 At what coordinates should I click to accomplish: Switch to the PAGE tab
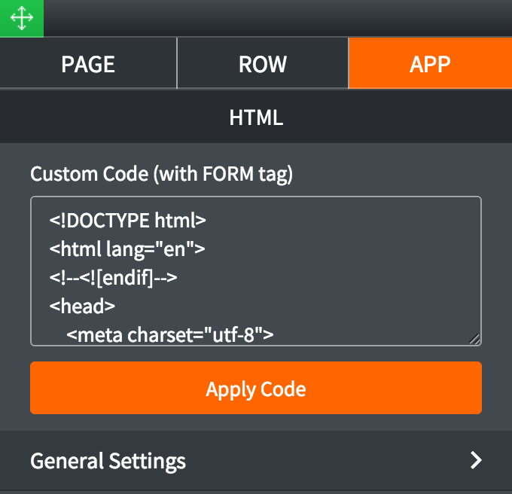point(88,63)
